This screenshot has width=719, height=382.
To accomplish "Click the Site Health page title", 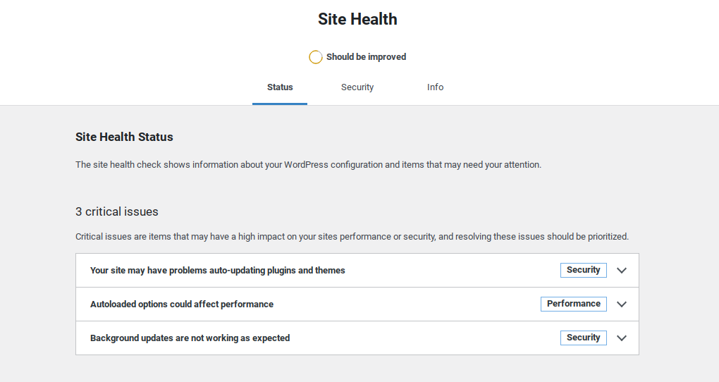I will [357, 19].
